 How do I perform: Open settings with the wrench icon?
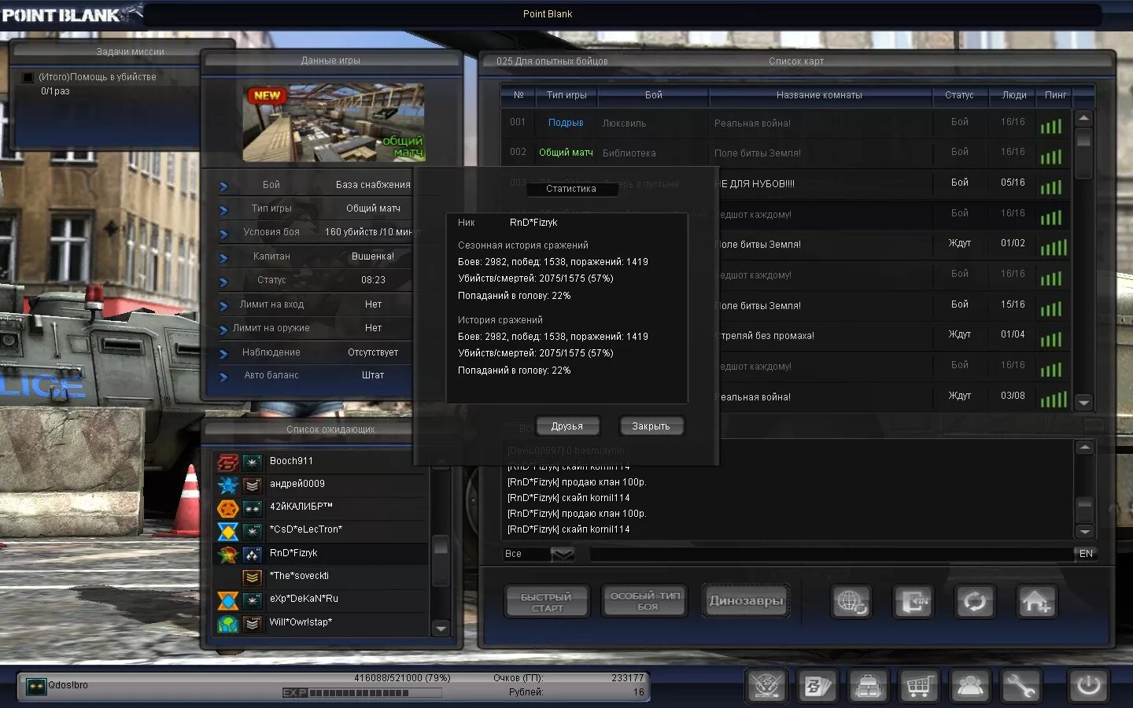[1022, 685]
